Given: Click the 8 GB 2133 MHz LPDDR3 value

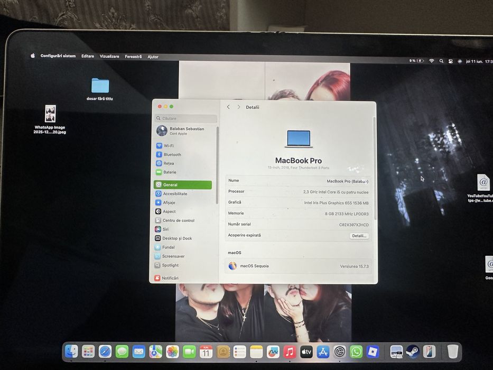Looking at the screenshot, I should 347,214.
